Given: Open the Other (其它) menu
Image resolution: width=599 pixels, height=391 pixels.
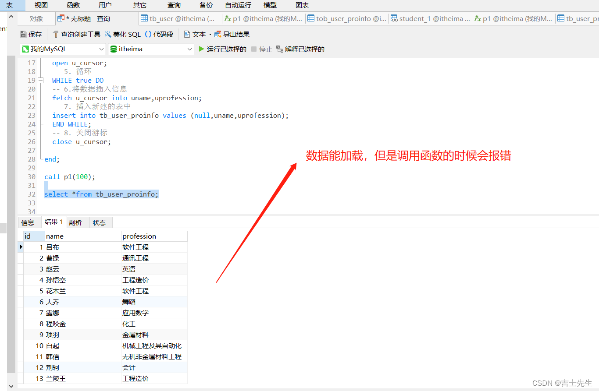Looking at the screenshot, I should [140, 5].
